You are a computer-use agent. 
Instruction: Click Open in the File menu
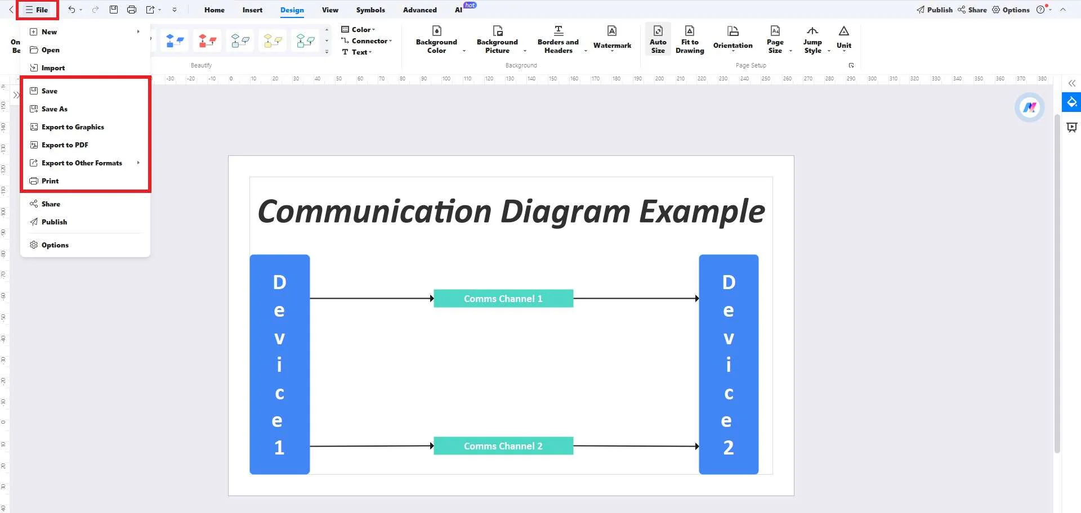[x=86, y=50]
